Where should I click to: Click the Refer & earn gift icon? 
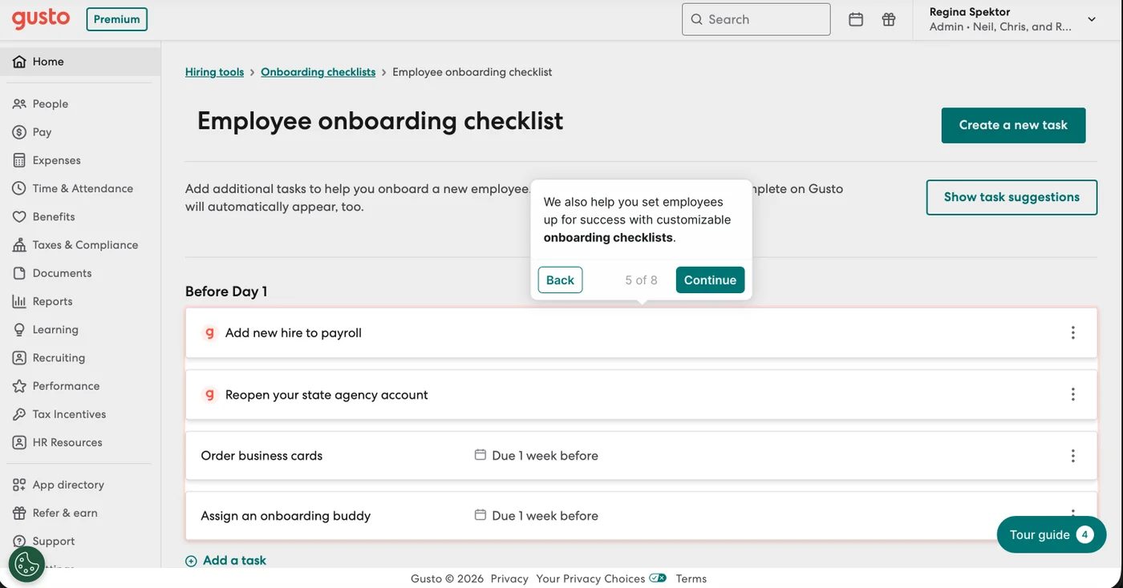click(x=19, y=513)
